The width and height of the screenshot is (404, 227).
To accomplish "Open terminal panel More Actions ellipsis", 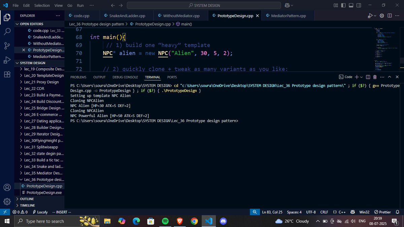I will pos(382,77).
